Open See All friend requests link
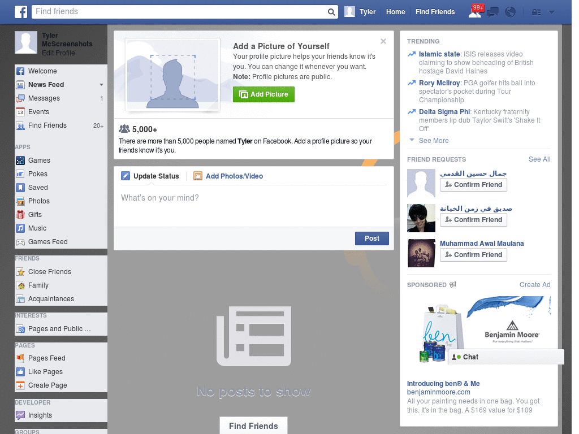 click(539, 159)
